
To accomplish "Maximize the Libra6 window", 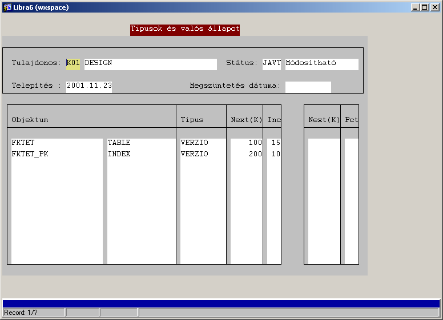I will (424, 7).
